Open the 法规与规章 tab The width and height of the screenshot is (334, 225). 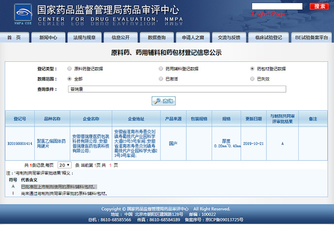click(x=84, y=38)
